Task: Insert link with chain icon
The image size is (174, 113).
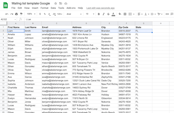Action: [x=167, y=14]
